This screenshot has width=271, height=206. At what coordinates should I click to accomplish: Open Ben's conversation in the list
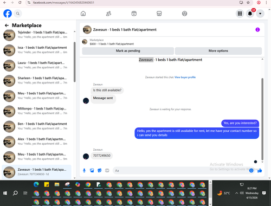(37, 126)
